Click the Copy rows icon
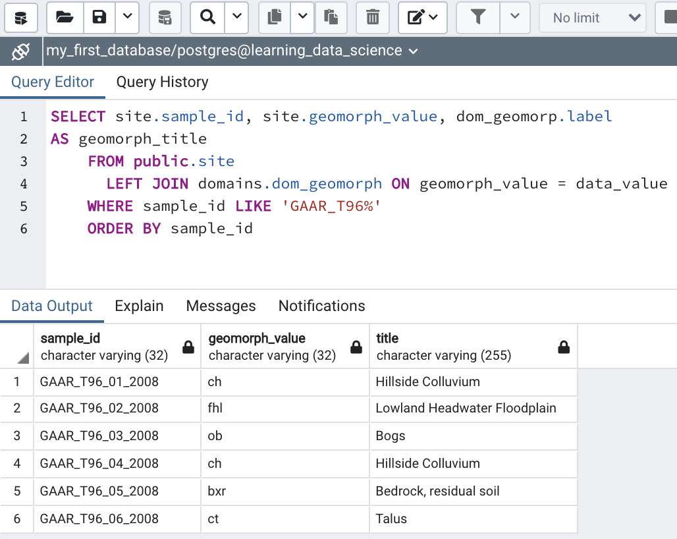This screenshot has width=677, height=539. click(275, 18)
